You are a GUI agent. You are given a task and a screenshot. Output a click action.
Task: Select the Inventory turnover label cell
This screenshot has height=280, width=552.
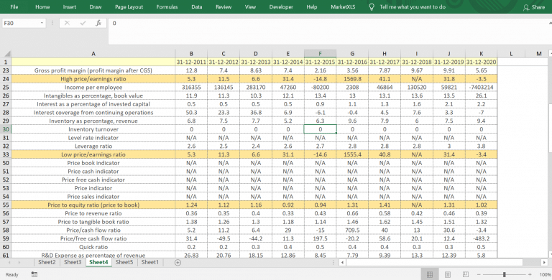click(93, 129)
